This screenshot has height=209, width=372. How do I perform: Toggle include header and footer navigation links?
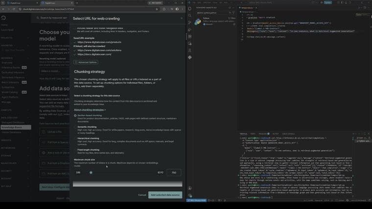pos(75,28)
